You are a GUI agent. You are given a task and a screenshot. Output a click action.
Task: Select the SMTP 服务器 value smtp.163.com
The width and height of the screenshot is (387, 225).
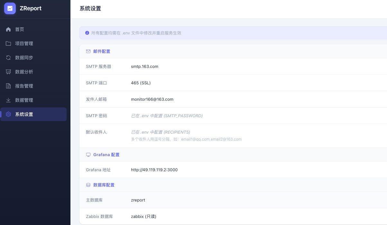coord(144,67)
